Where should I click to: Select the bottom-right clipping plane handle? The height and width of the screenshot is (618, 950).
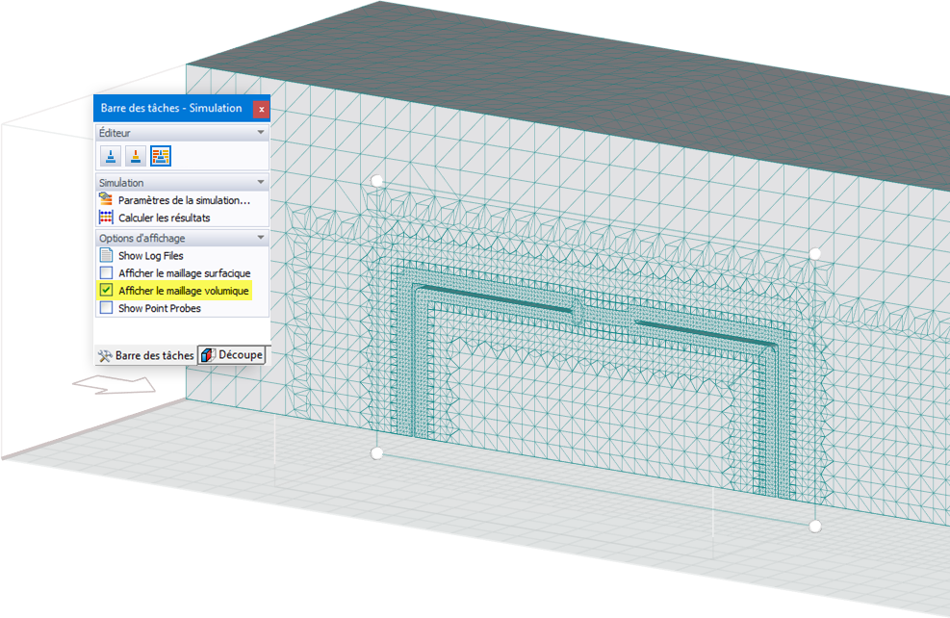pyautogui.click(x=815, y=526)
